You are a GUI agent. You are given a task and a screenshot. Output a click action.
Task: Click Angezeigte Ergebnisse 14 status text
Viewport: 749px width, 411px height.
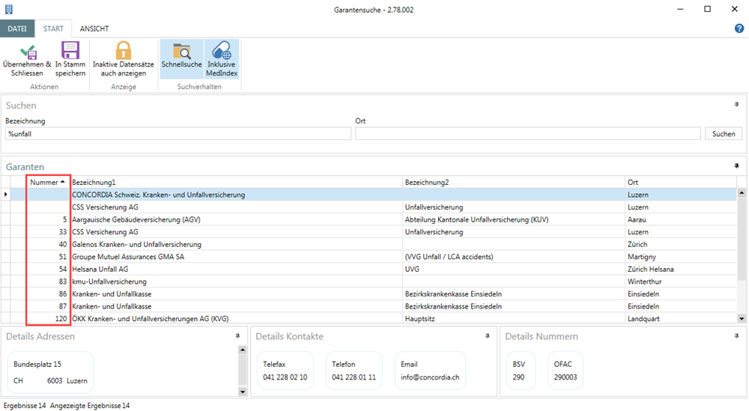tap(90, 405)
